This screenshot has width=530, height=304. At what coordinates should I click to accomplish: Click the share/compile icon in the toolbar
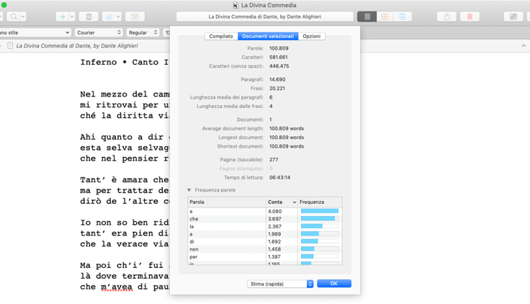[x=447, y=17]
